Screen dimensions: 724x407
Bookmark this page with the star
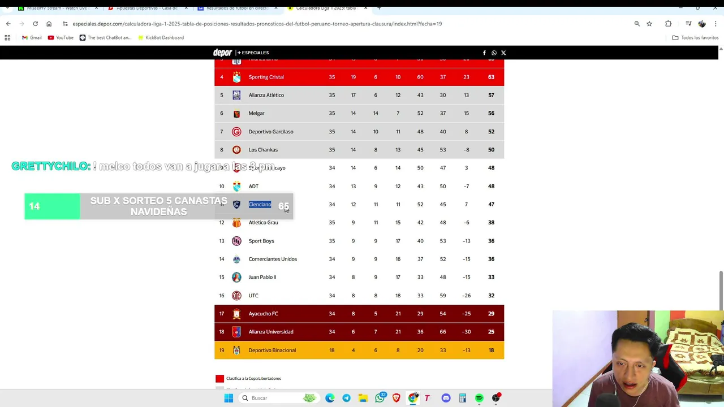click(649, 24)
